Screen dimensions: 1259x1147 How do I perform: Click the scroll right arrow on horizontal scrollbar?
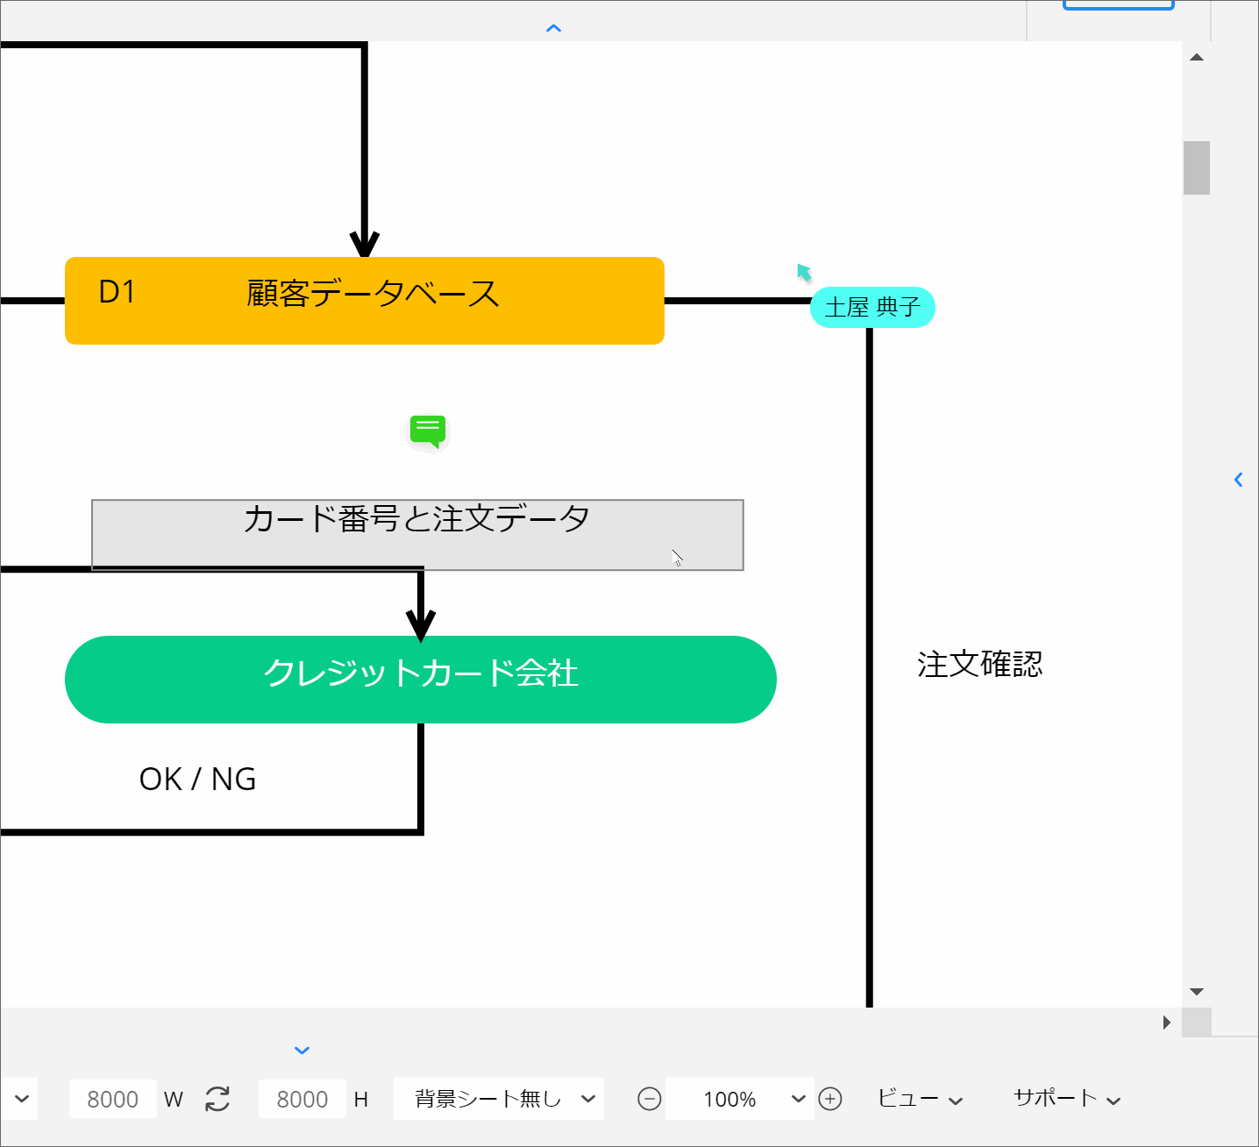coord(1166,1022)
